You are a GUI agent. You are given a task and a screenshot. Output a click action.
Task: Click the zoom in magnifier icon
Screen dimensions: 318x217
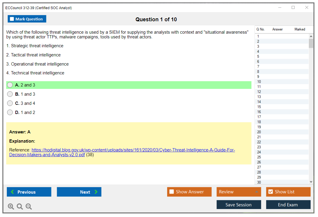(11, 207)
